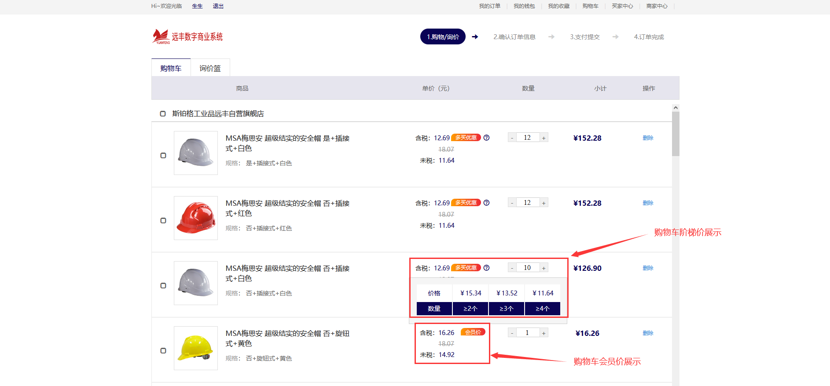Click the ¥15.34 tier price cell
The height and width of the screenshot is (386, 830).
point(470,293)
